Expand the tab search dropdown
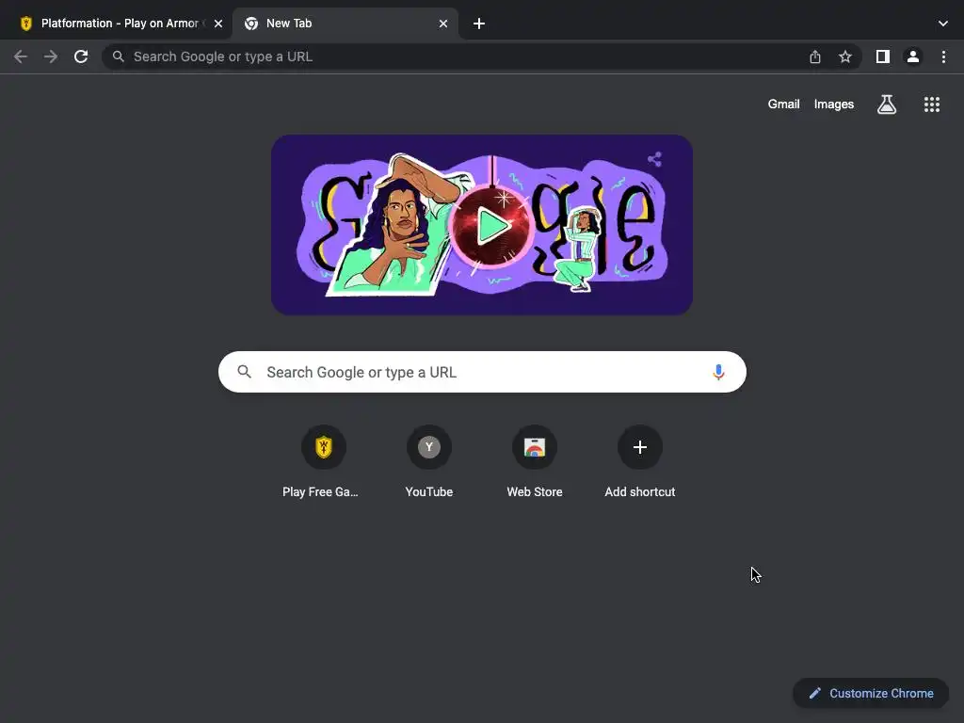This screenshot has width=964, height=723. pos(943,24)
